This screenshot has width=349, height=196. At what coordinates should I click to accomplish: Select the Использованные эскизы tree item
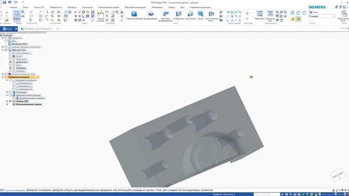click(29, 104)
